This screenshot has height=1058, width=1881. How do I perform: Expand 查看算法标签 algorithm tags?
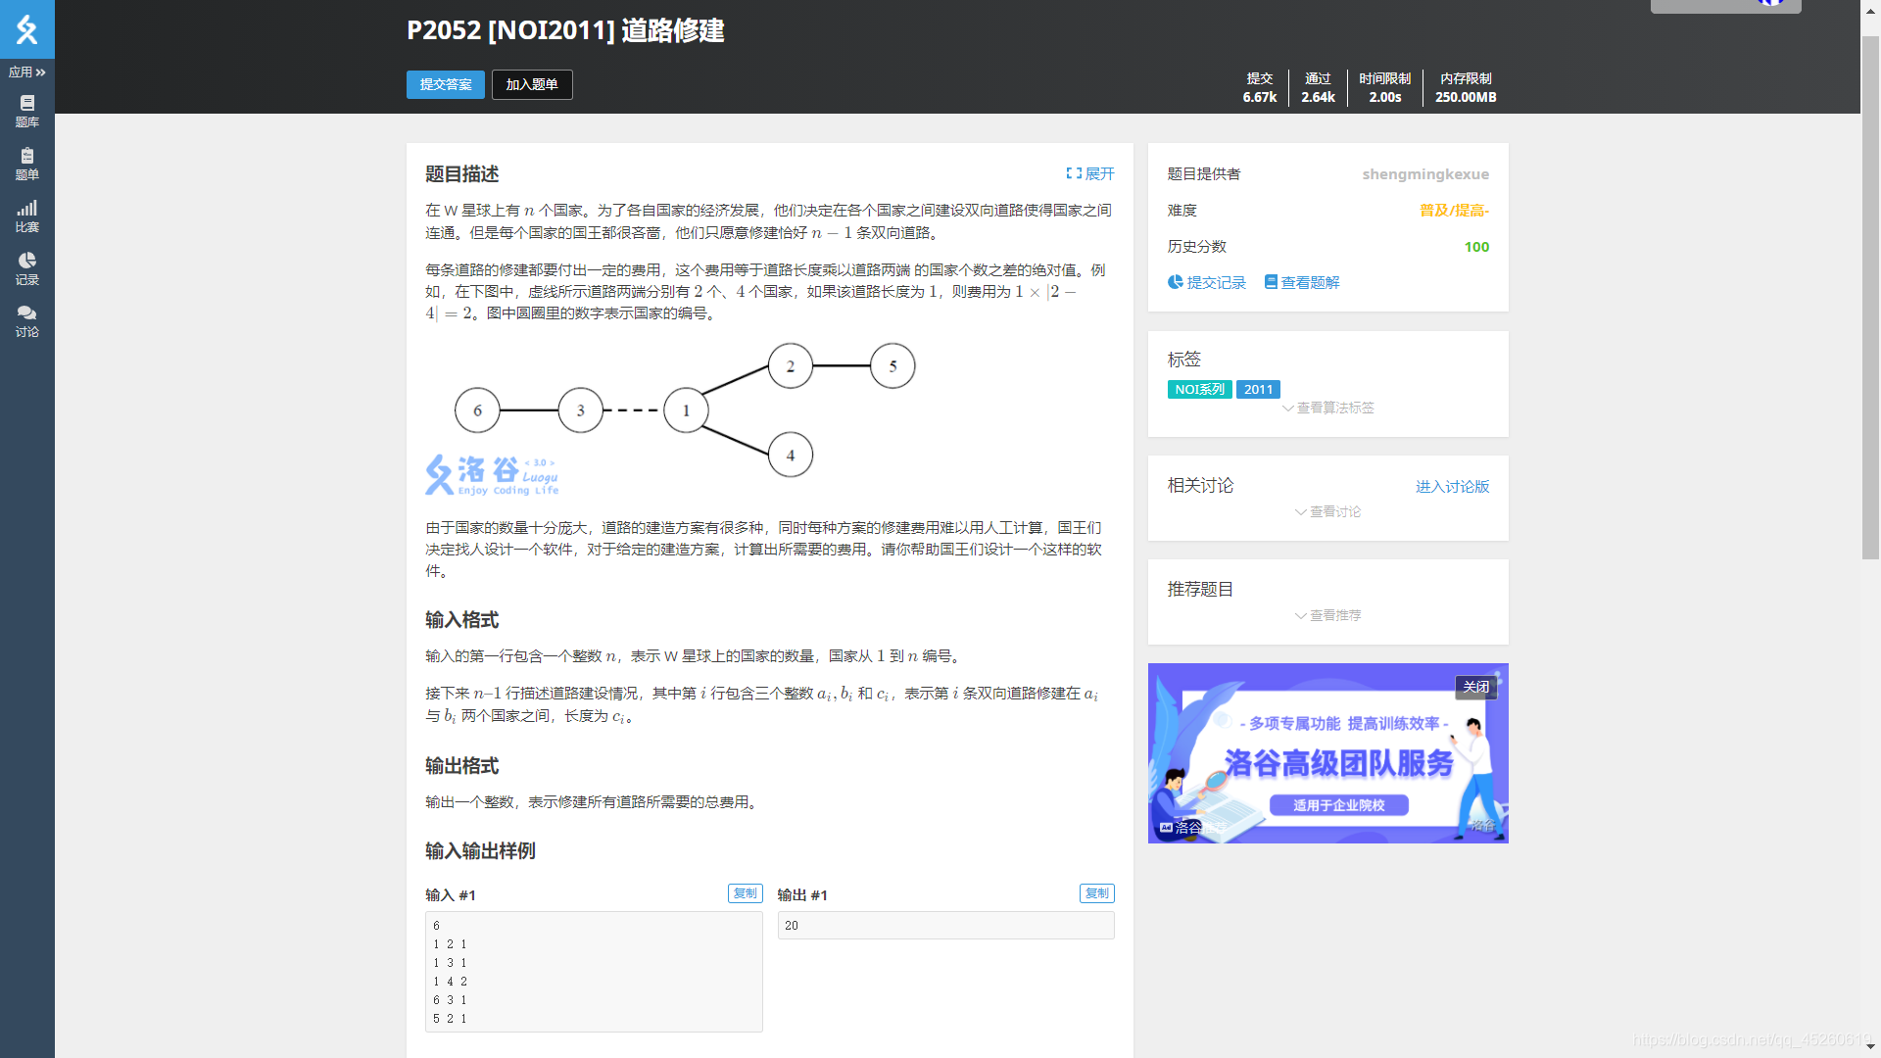pos(1327,408)
